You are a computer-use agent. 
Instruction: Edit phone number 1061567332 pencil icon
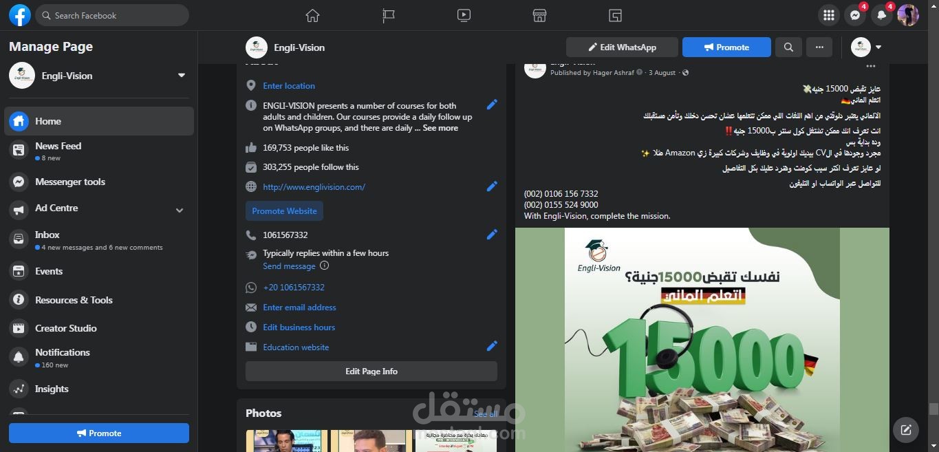tap(492, 235)
